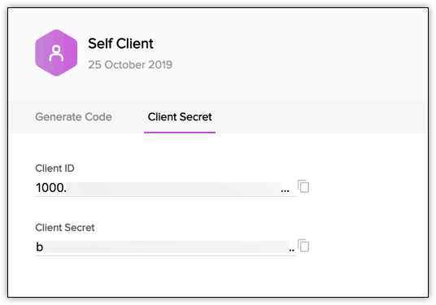Focus the Client Secret value field
Image resolution: width=436 pixels, height=305 pixels.
pos(166,247)
